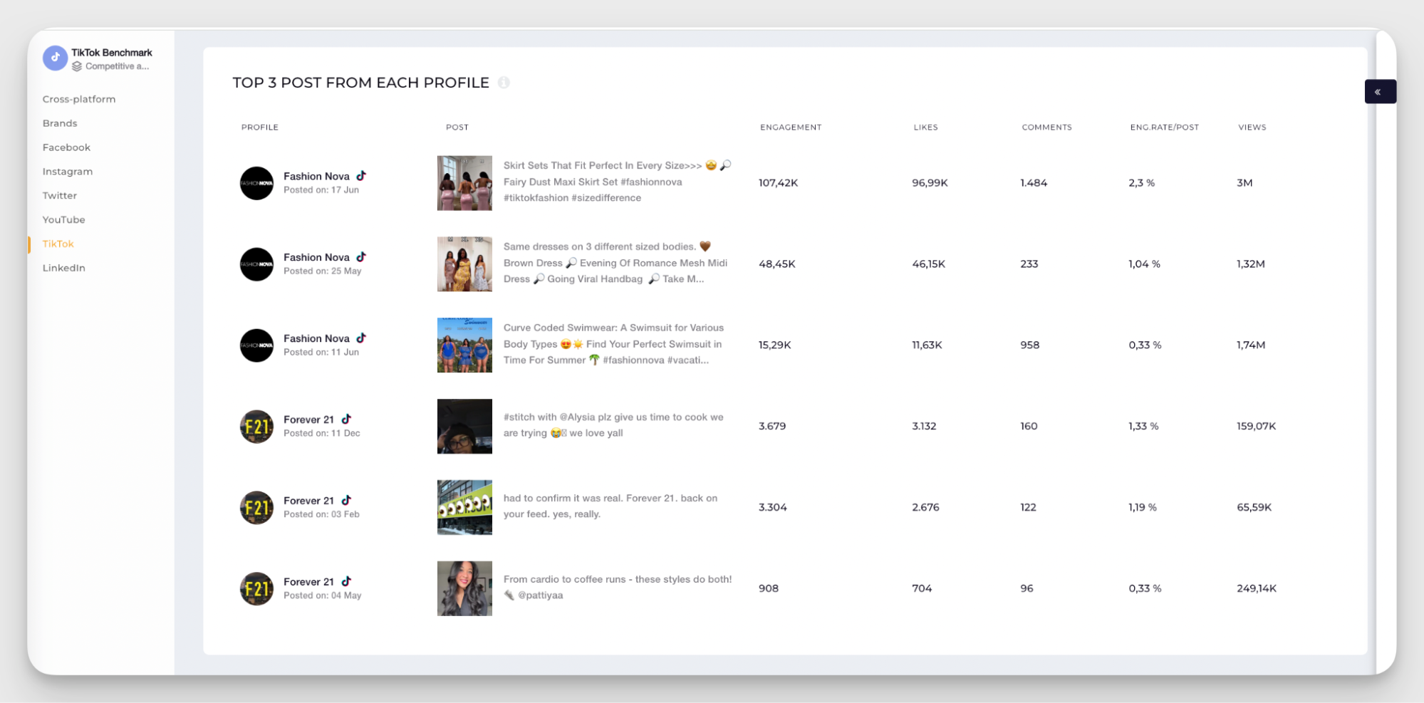Select TikTok in the sidebar
Image resolution: width=1424 pixels, height=703 pixels.
tap(58, 243)
